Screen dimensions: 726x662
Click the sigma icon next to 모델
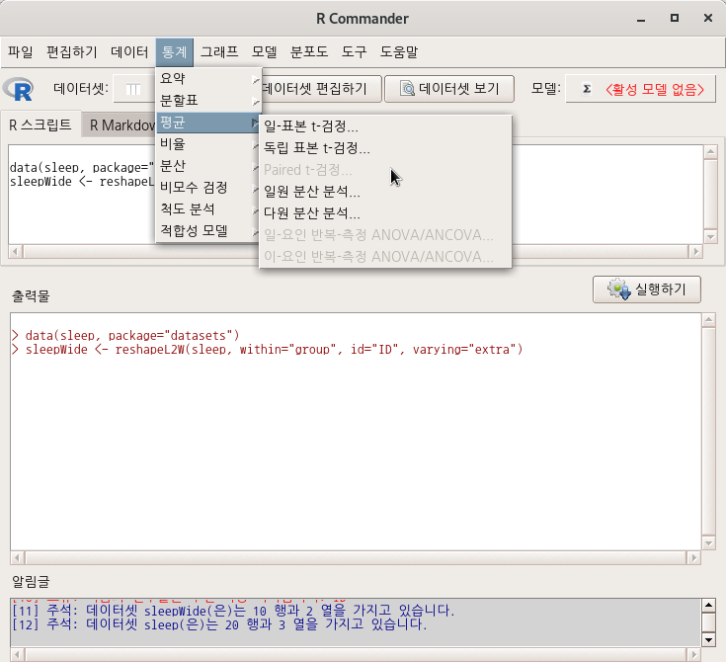coord(586,89)
